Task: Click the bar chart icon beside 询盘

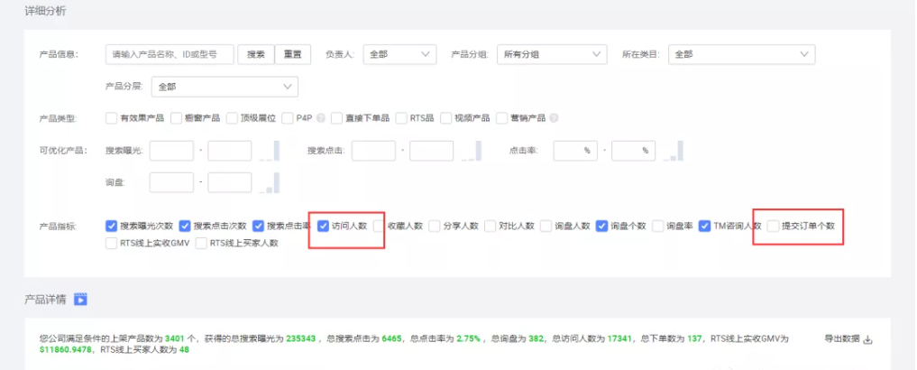Action: tap(270, 182)
